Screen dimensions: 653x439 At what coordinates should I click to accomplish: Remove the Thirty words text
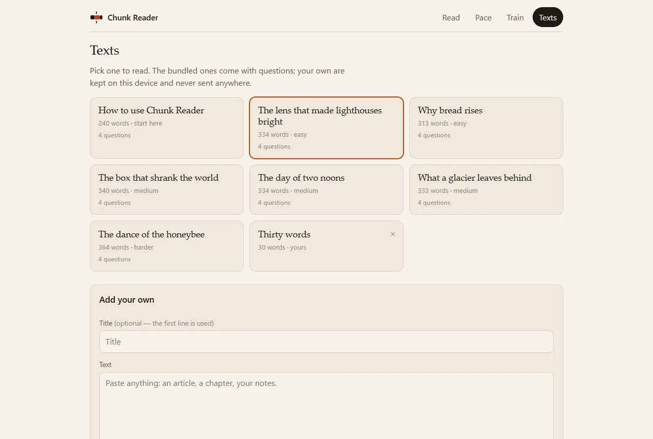click(393, 234)
